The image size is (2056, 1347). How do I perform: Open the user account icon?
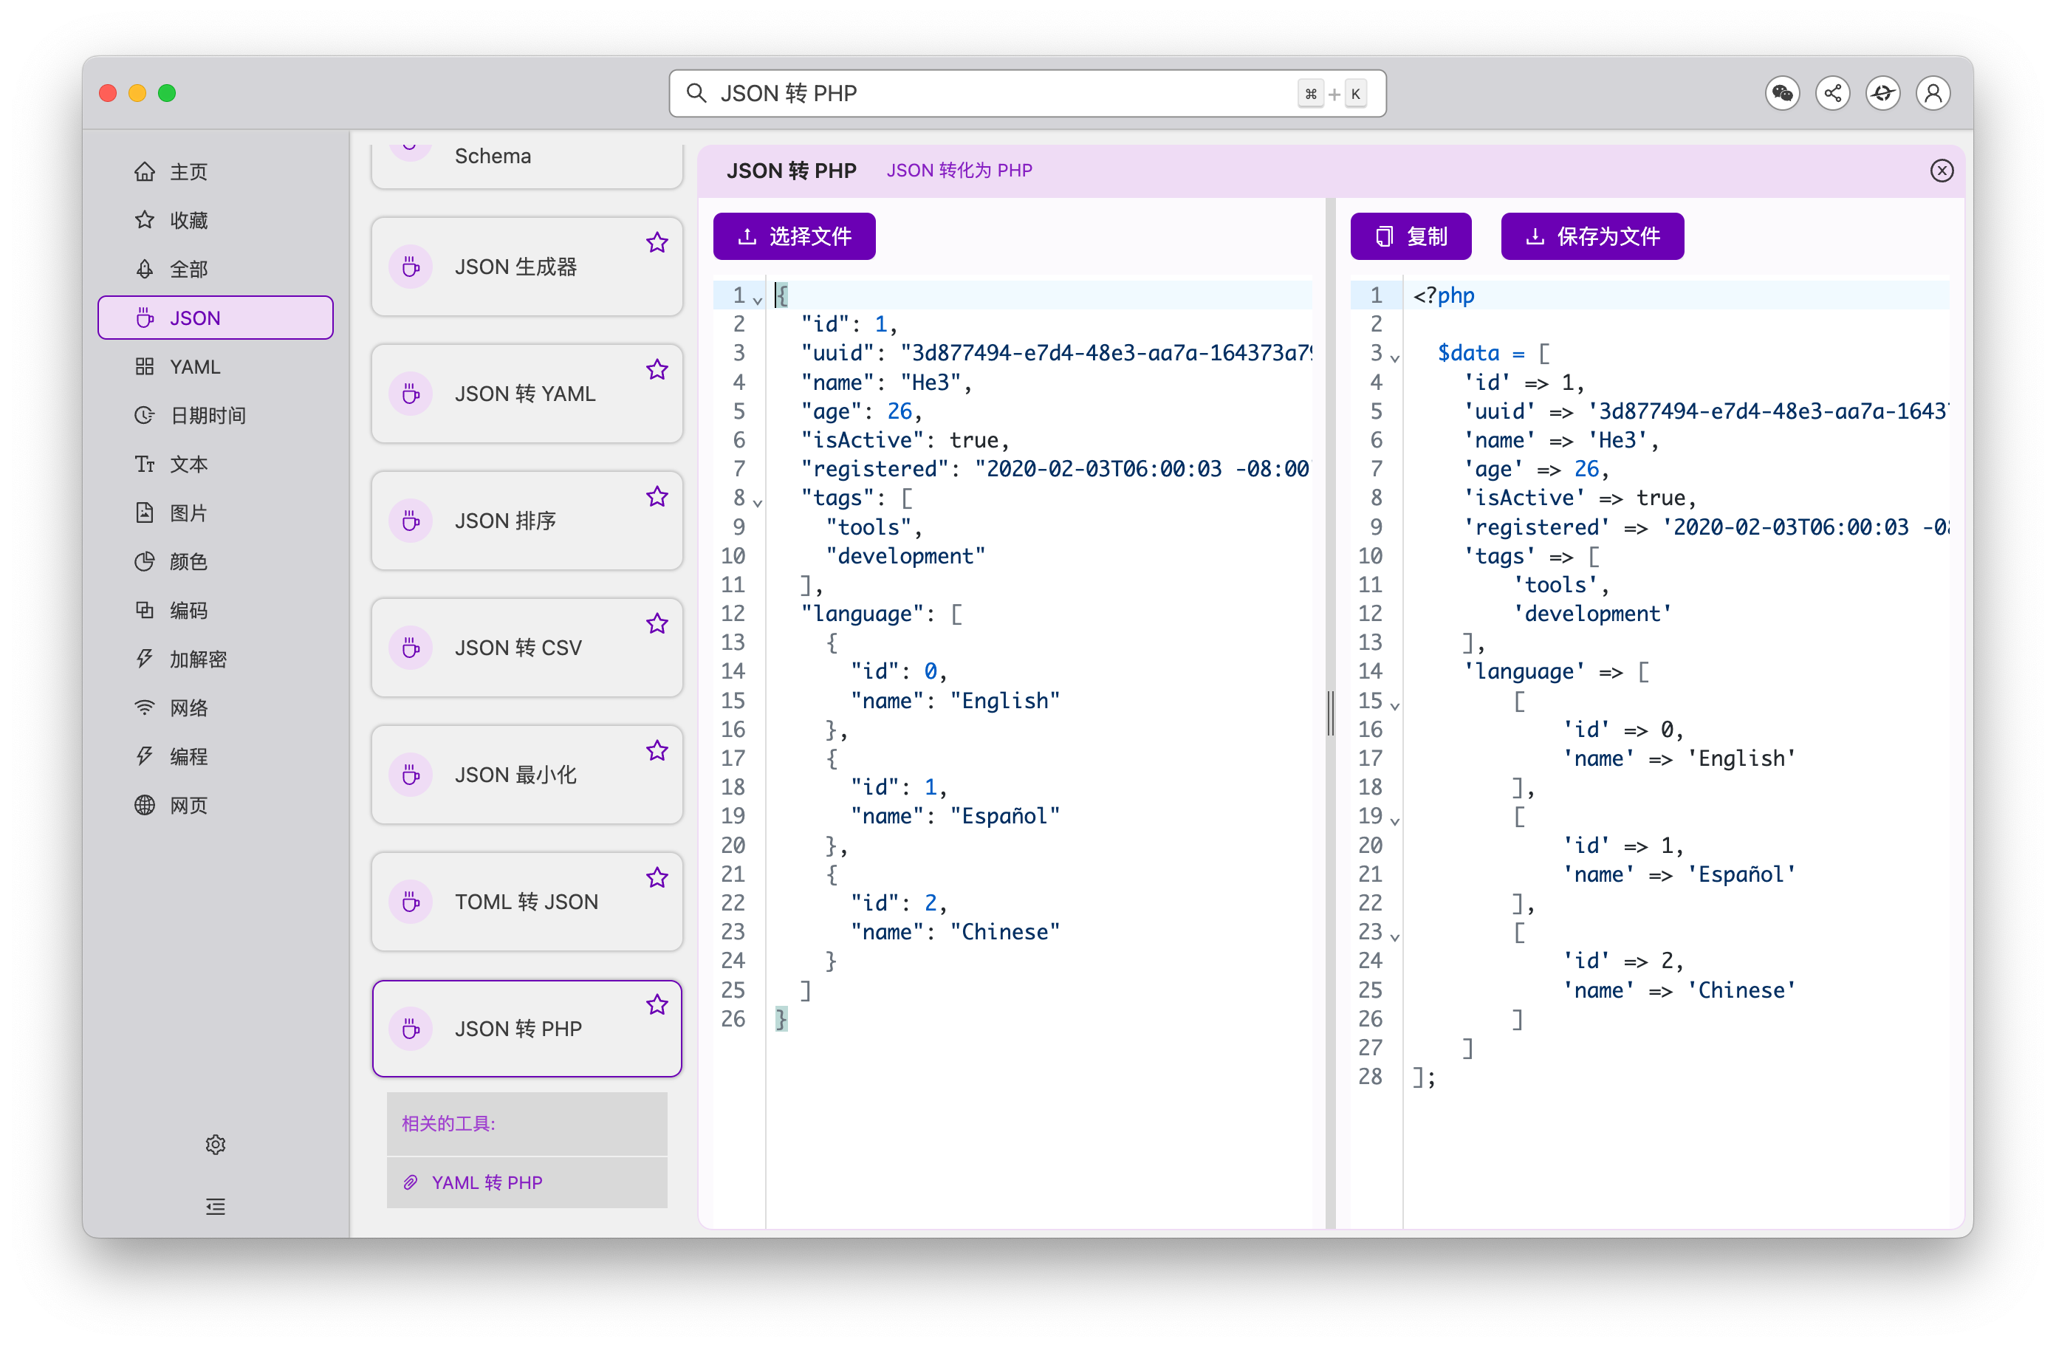1933,92
